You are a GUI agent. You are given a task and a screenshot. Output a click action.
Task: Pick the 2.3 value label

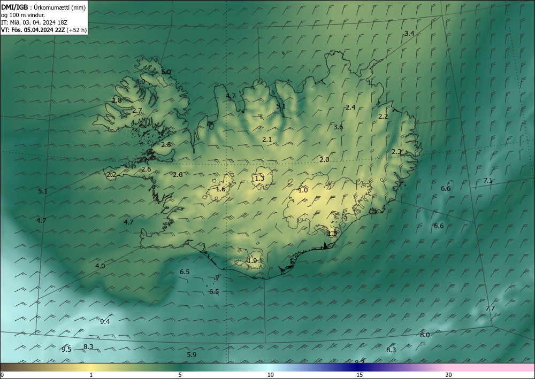396,152
